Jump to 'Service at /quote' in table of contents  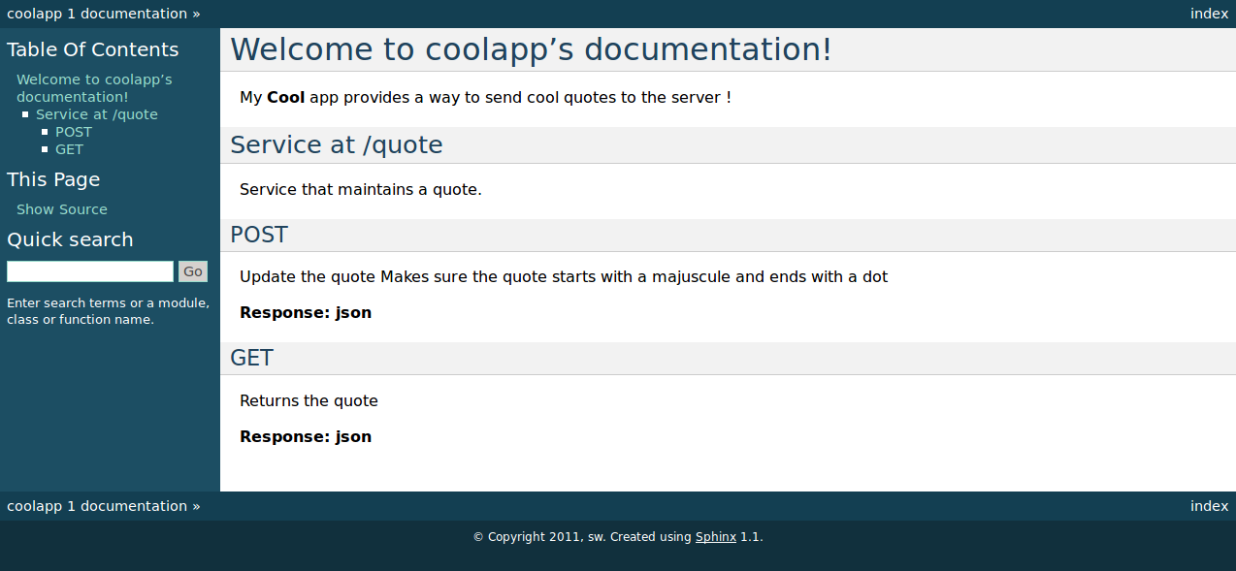point(97,114)
